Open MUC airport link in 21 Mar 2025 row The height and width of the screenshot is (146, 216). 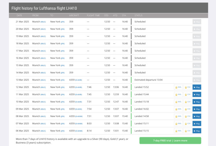pyautogui.click(x=43, y=22)
